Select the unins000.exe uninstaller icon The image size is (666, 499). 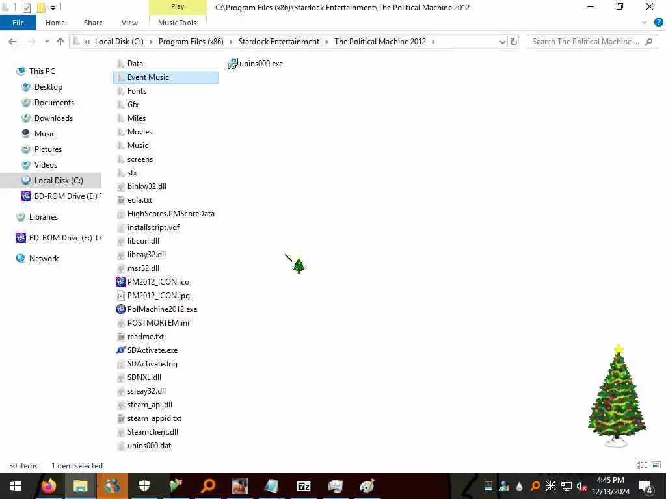[233, 64]
